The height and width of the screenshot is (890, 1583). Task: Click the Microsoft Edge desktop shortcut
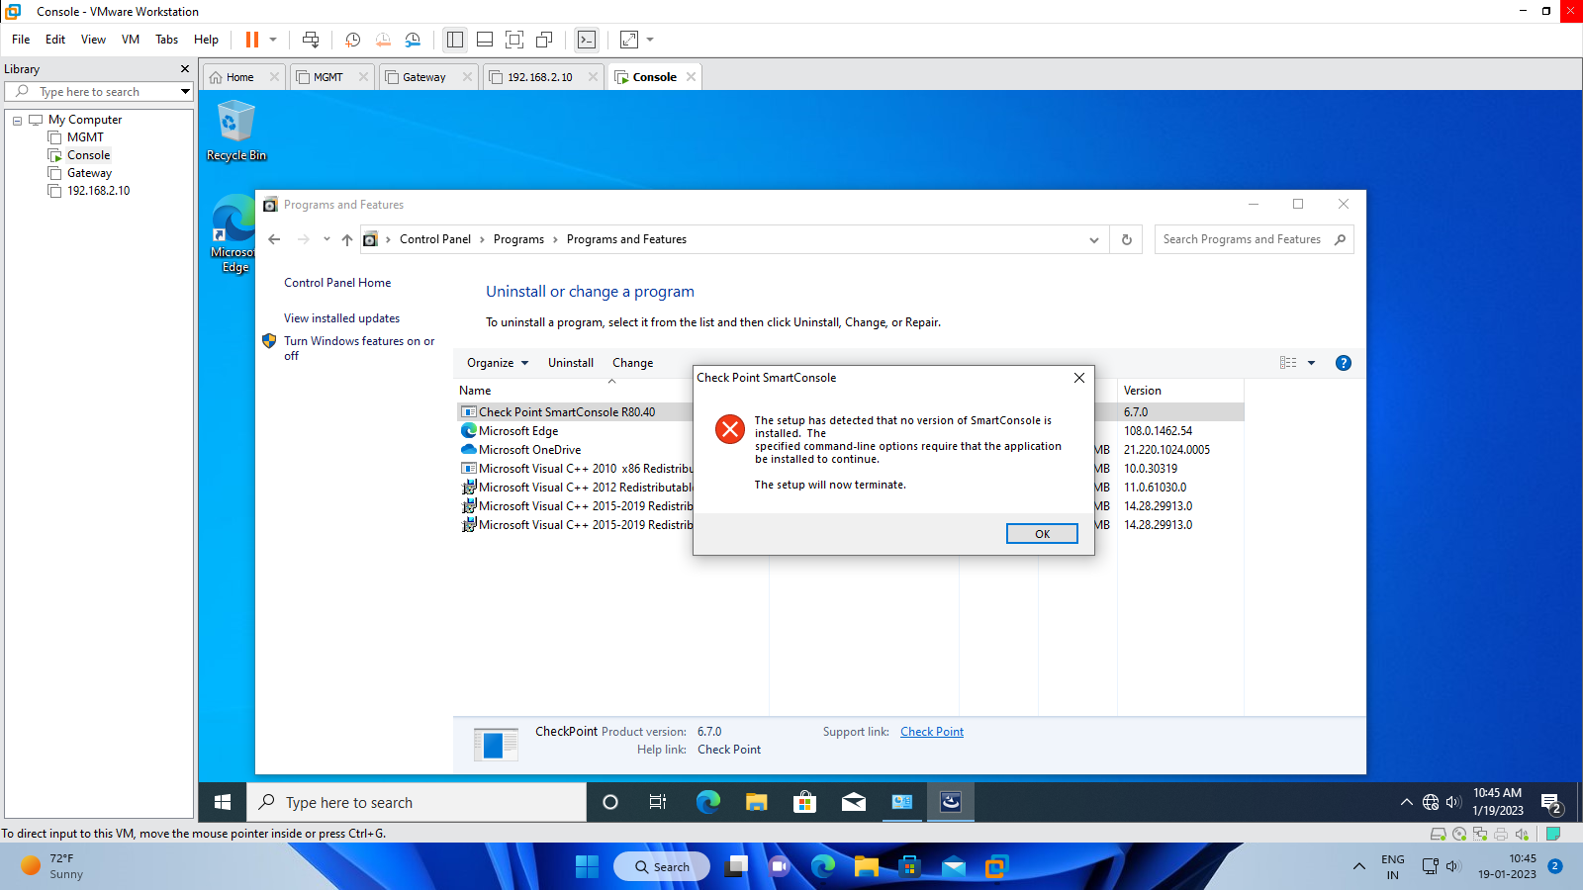(x=234, y=234)
